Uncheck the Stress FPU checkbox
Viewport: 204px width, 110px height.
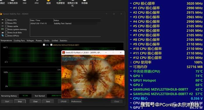click(6, 23)
